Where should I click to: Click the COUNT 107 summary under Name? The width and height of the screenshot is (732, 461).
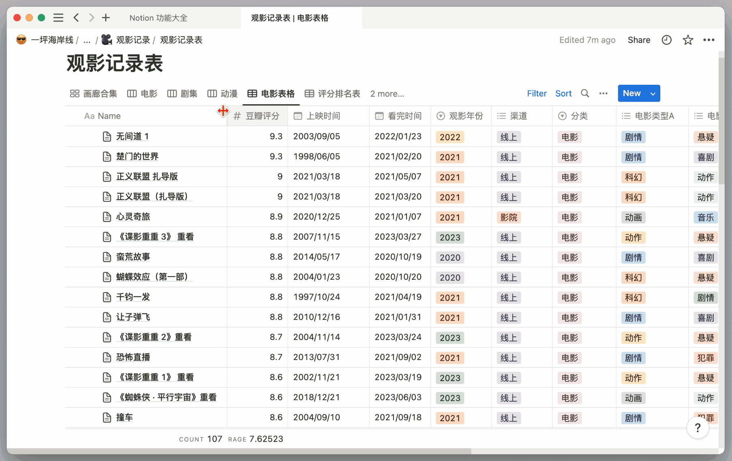click(200, 439)
